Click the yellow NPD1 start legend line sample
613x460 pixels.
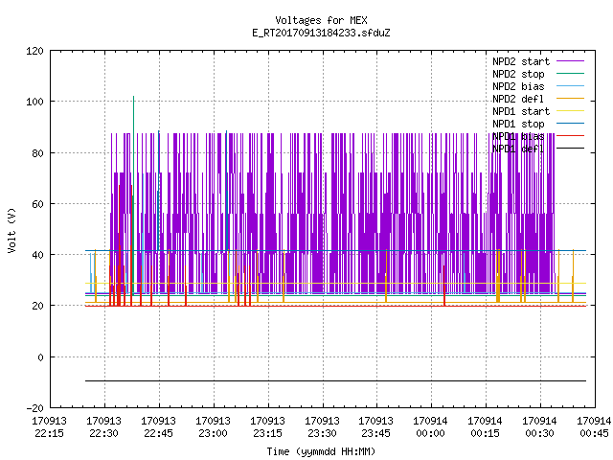tap(571, 111)
